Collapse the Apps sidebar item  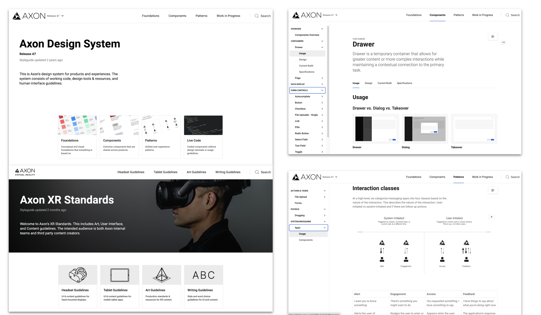pos(325,228)
